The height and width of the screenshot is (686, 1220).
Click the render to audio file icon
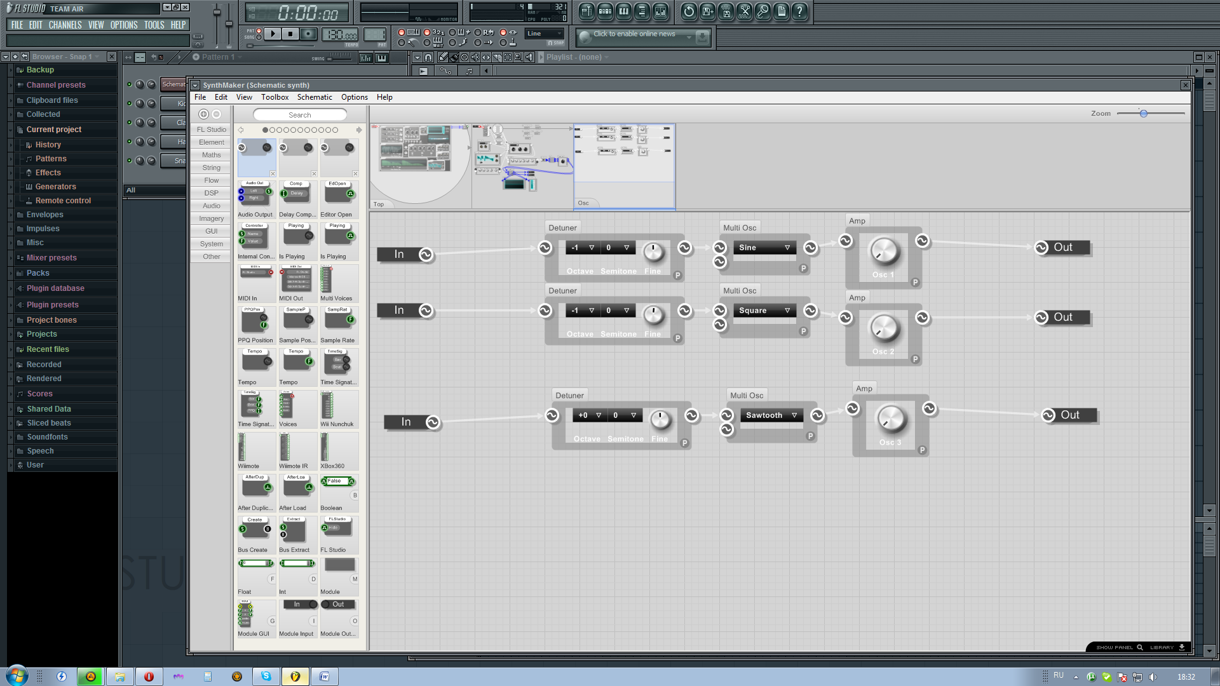(726, 11)
